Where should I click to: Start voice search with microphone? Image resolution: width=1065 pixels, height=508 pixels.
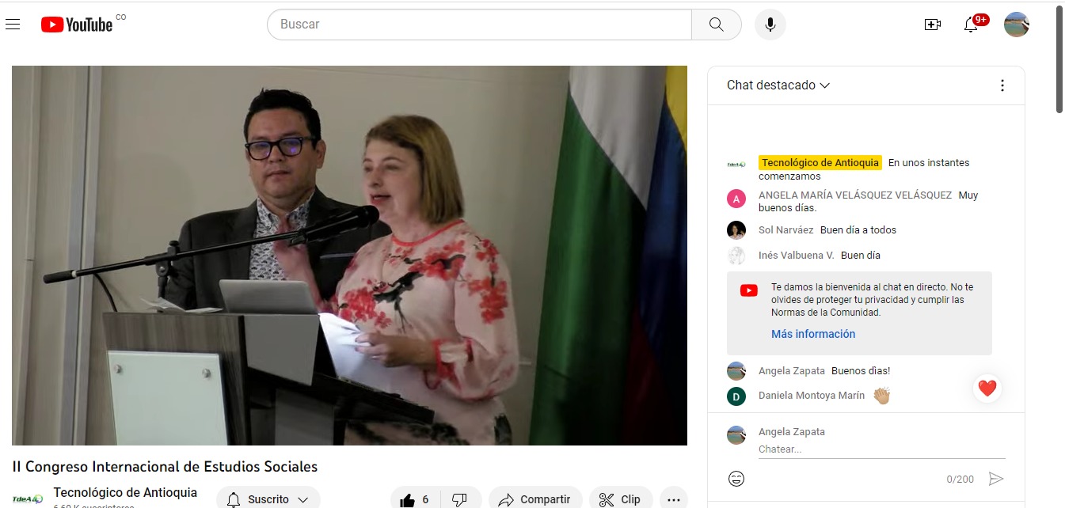coord(770,25)
